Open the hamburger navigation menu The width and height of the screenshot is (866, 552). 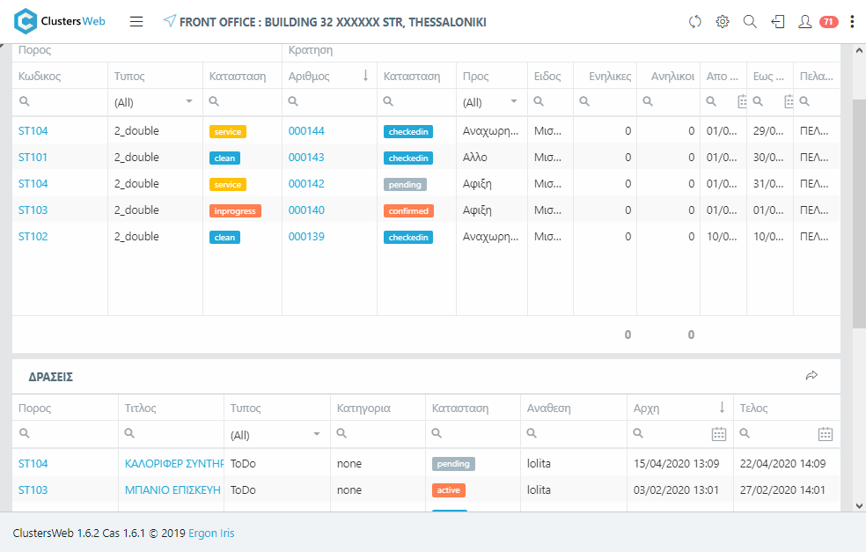136,22
